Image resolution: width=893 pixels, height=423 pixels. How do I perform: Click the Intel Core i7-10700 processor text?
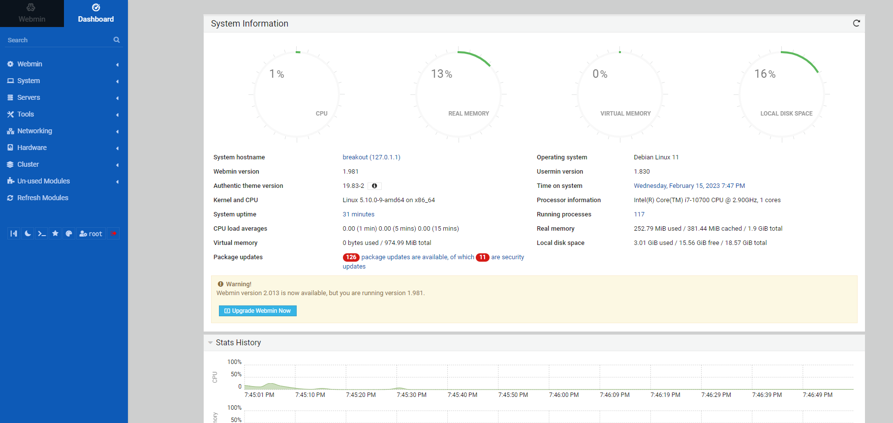point(707,200)
